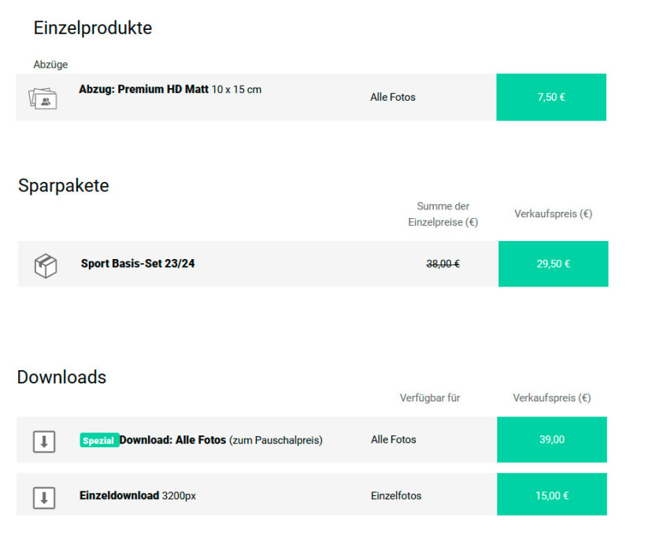
Task: Click the package box icon
Action: (46, 265)
